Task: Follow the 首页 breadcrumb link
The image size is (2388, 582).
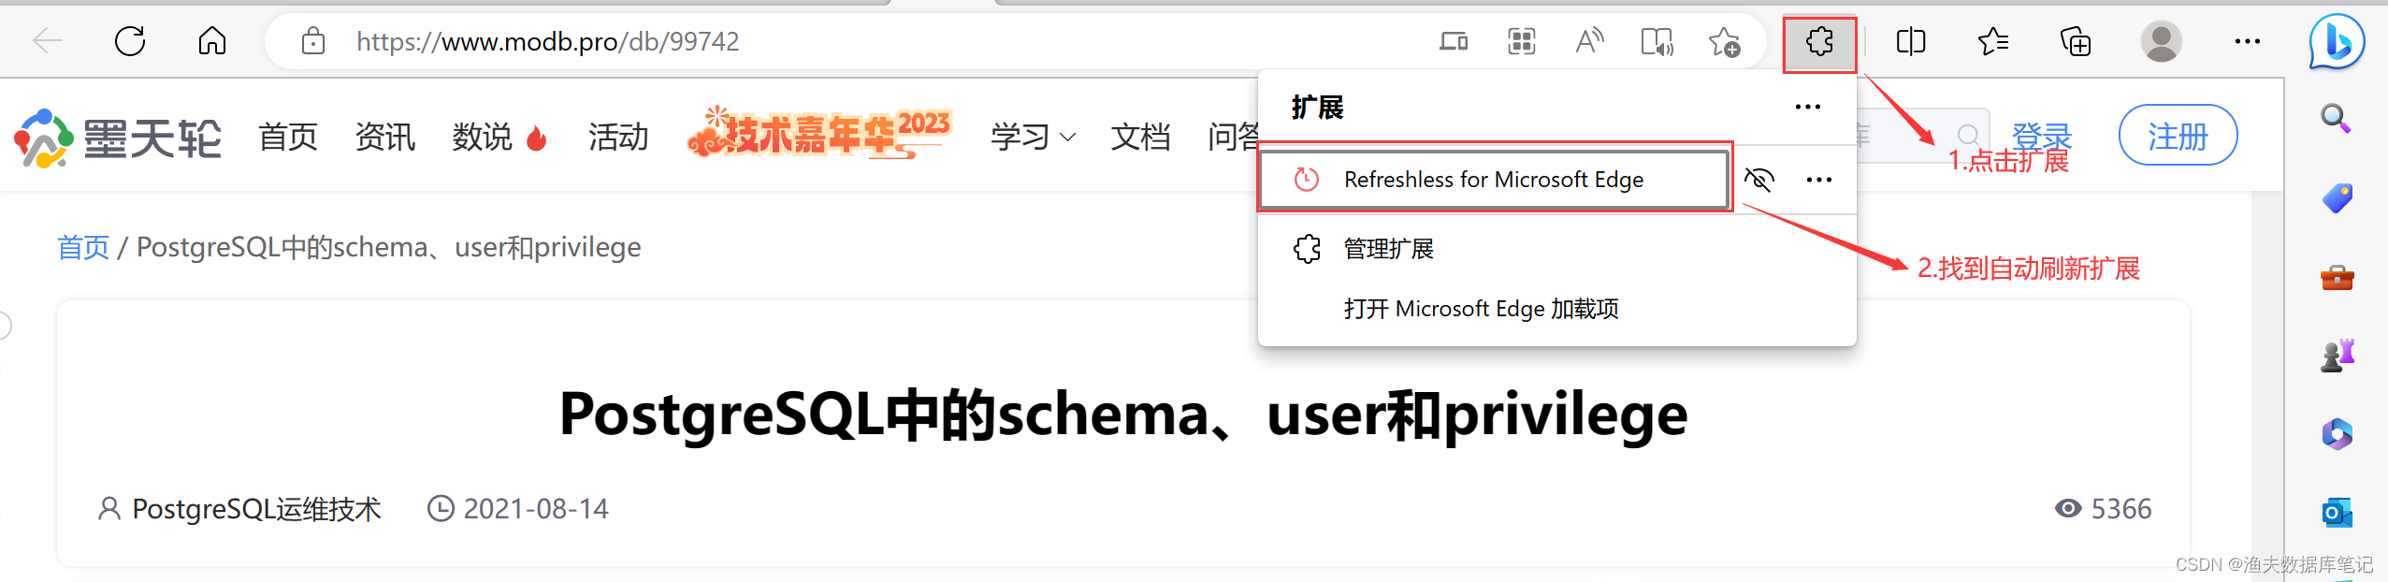Action: coord(83,247)
